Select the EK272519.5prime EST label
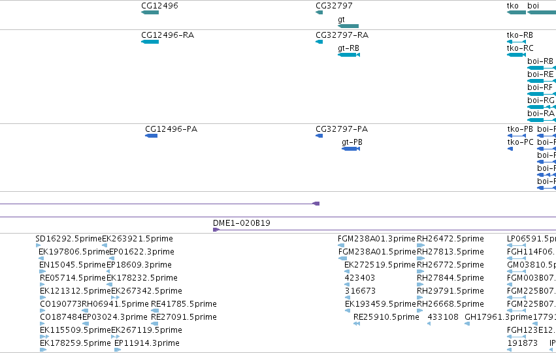Viewport: 556px width, 353px height. click(380, 265)
